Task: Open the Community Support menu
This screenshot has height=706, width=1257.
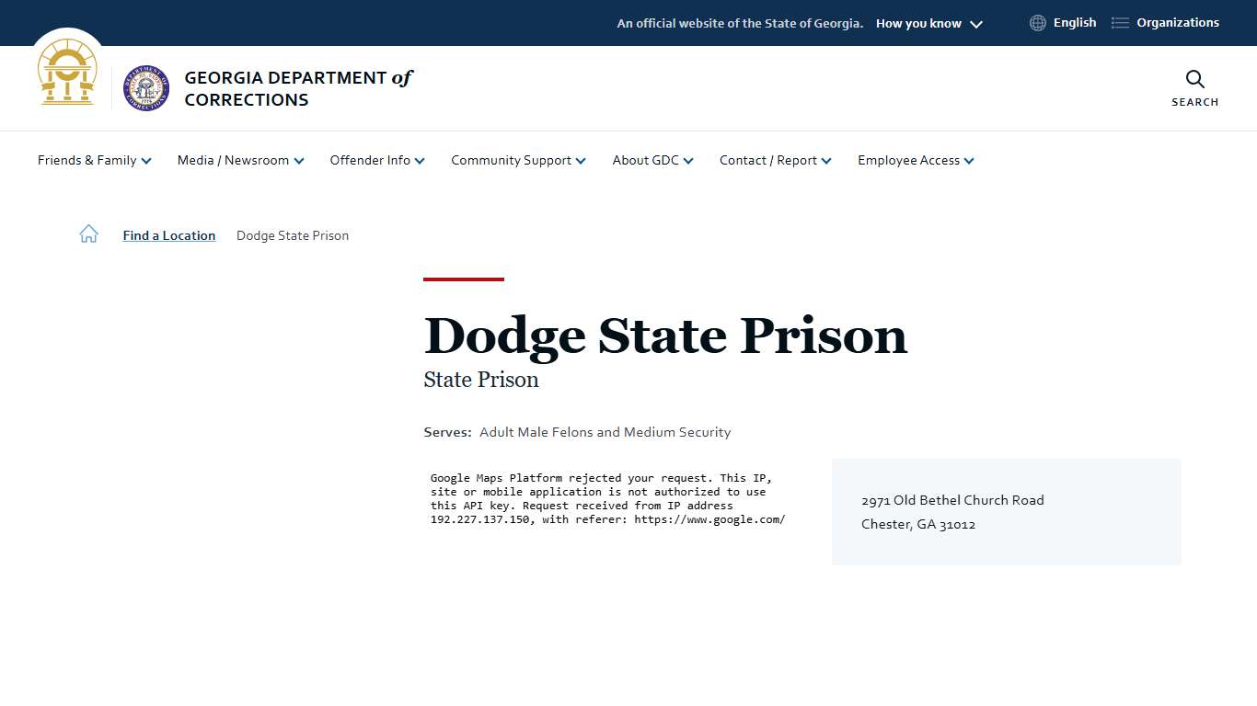Action: tap(517, 160)
